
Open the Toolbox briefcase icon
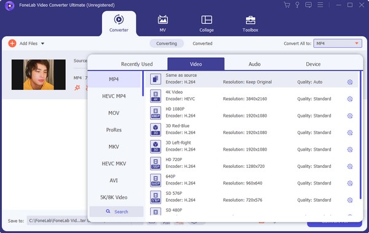point(250,20)
